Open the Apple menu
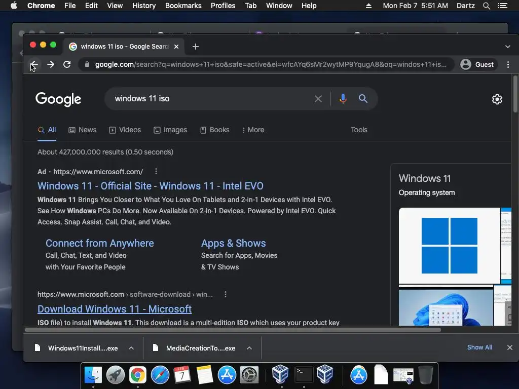The image size is (519, 389). (14, 6)
